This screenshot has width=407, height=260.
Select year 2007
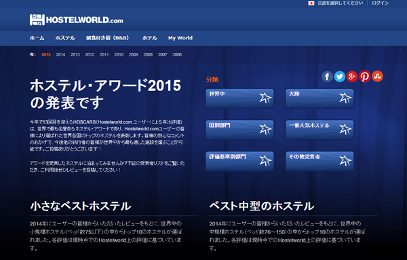coord(163,54)
